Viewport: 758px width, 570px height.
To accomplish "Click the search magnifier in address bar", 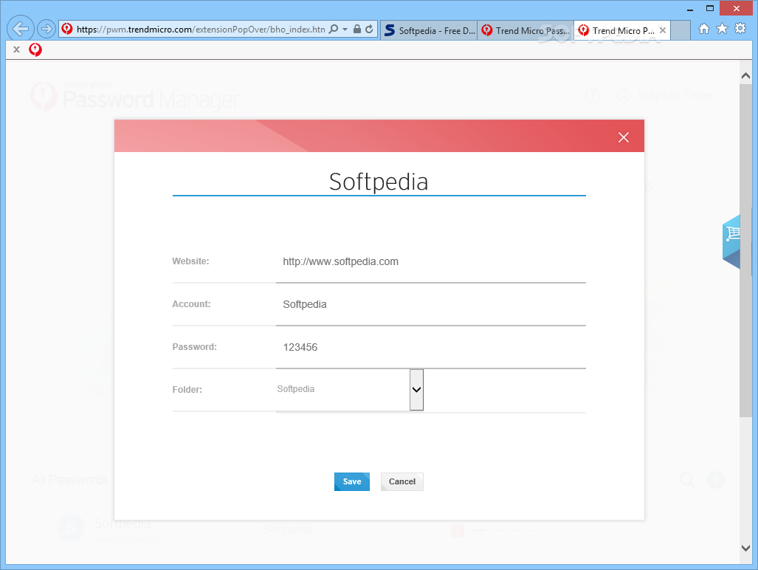I will point(333,29).
